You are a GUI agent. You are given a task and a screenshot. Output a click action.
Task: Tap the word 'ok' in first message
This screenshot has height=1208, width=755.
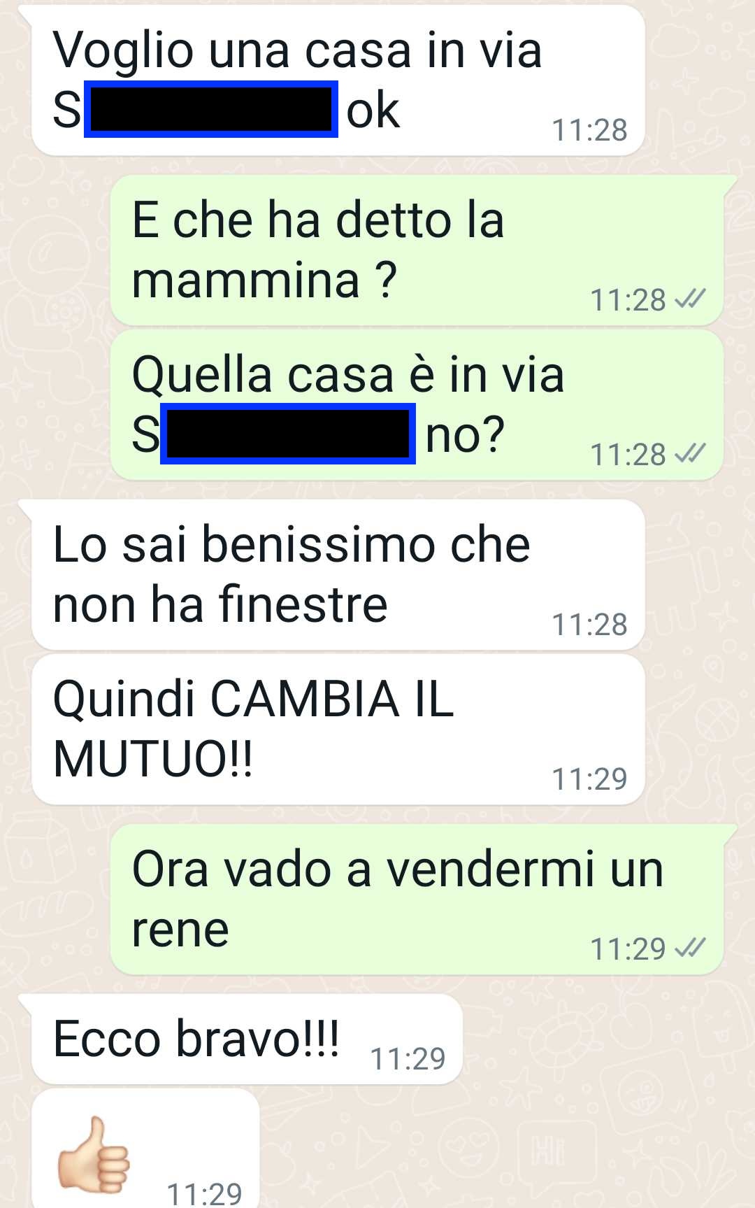coord(373,111)
